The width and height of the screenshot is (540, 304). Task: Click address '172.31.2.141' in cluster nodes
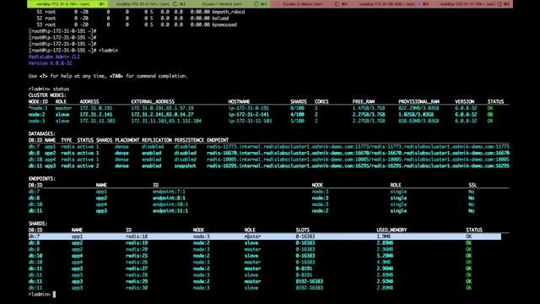click(x=96, y=115)
